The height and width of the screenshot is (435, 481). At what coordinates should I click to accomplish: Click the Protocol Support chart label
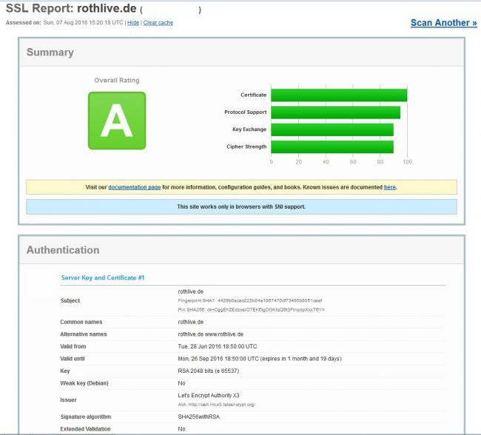point(246,112)
